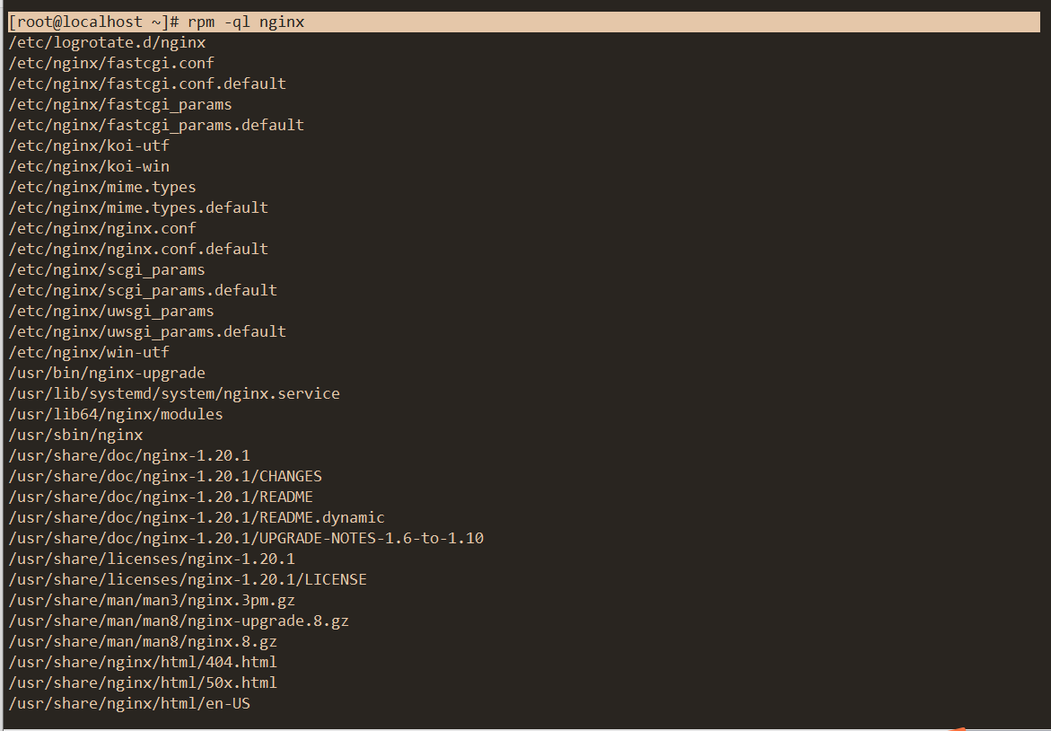Image resolution: width=1051 pixels, height=731 pixels.
Task: Click /usr/share/nginx/html/en-US entry
Action: [129, 703]
